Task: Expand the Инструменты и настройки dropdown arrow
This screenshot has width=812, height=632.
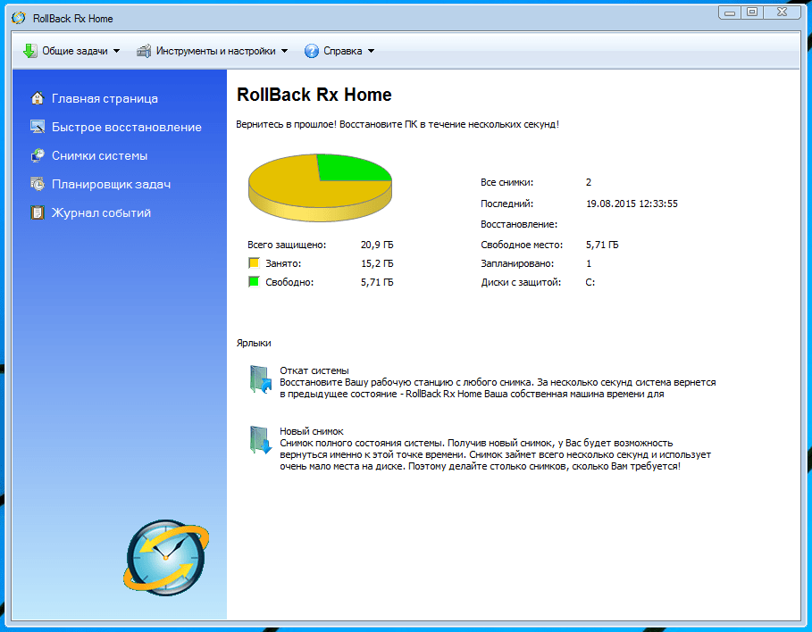Action: [285, 51]
